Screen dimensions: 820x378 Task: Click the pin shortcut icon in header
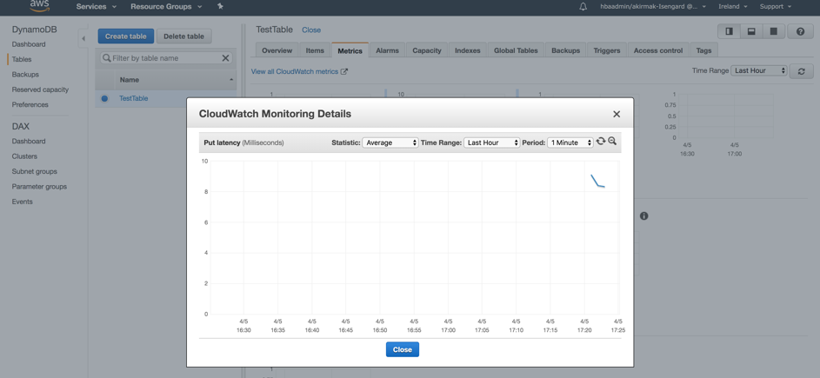(x=220, y=6)
